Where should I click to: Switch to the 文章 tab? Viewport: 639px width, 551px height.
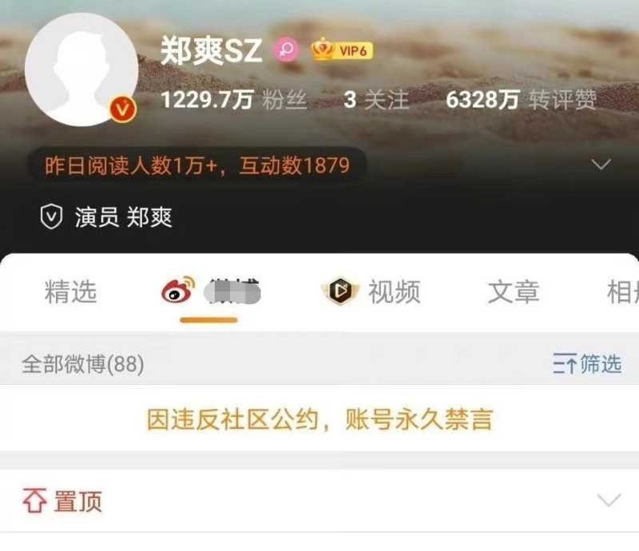coord(514,291)
